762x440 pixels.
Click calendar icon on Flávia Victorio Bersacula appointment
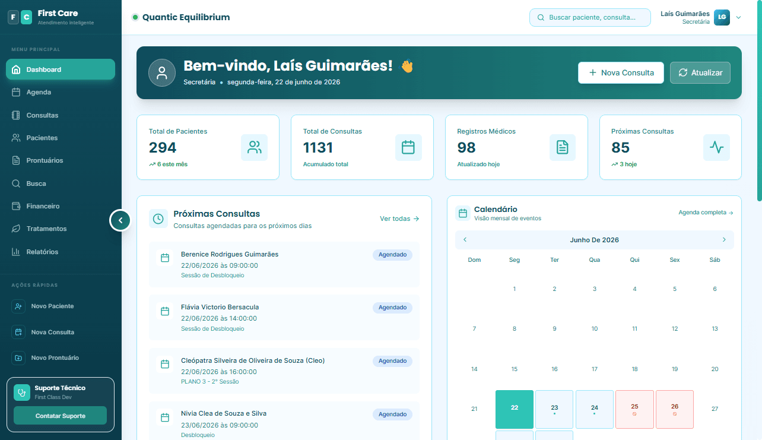(165, 311)
